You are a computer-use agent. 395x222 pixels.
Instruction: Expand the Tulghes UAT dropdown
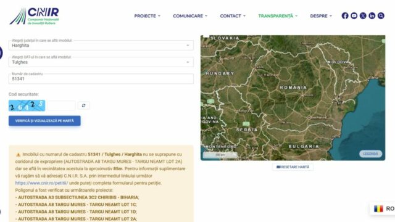tap(101, 62)
